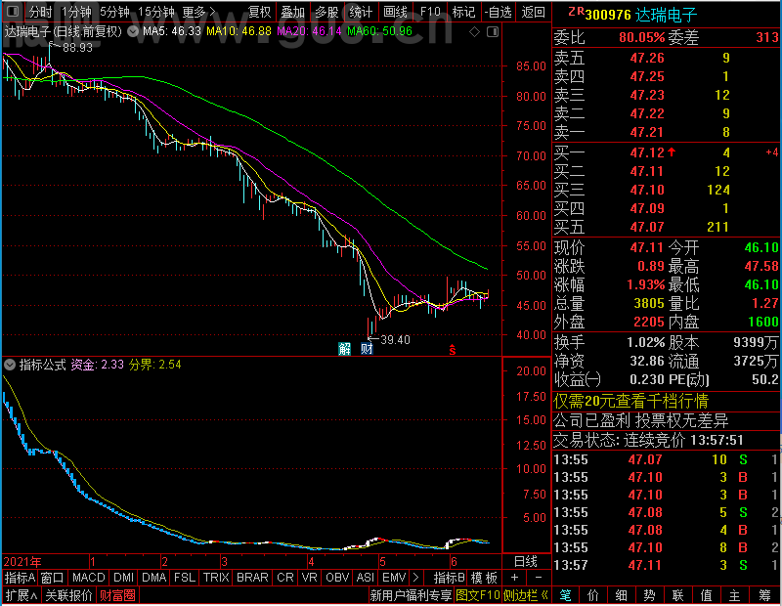Screen dimensions: 782x606
Task: Select the 价 price tab
Action: coord(593,595)
